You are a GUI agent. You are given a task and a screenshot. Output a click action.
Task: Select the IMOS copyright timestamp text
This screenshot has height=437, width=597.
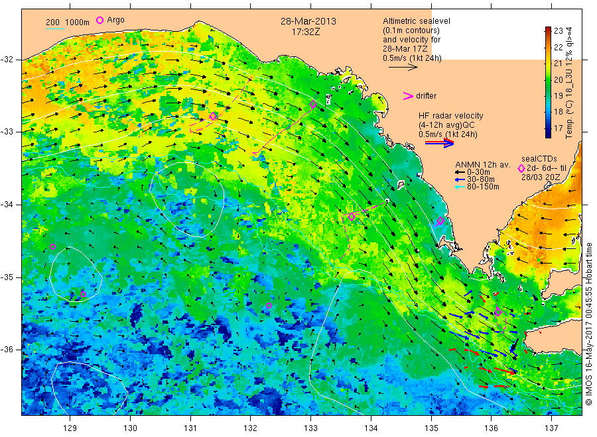coord(589,324)
